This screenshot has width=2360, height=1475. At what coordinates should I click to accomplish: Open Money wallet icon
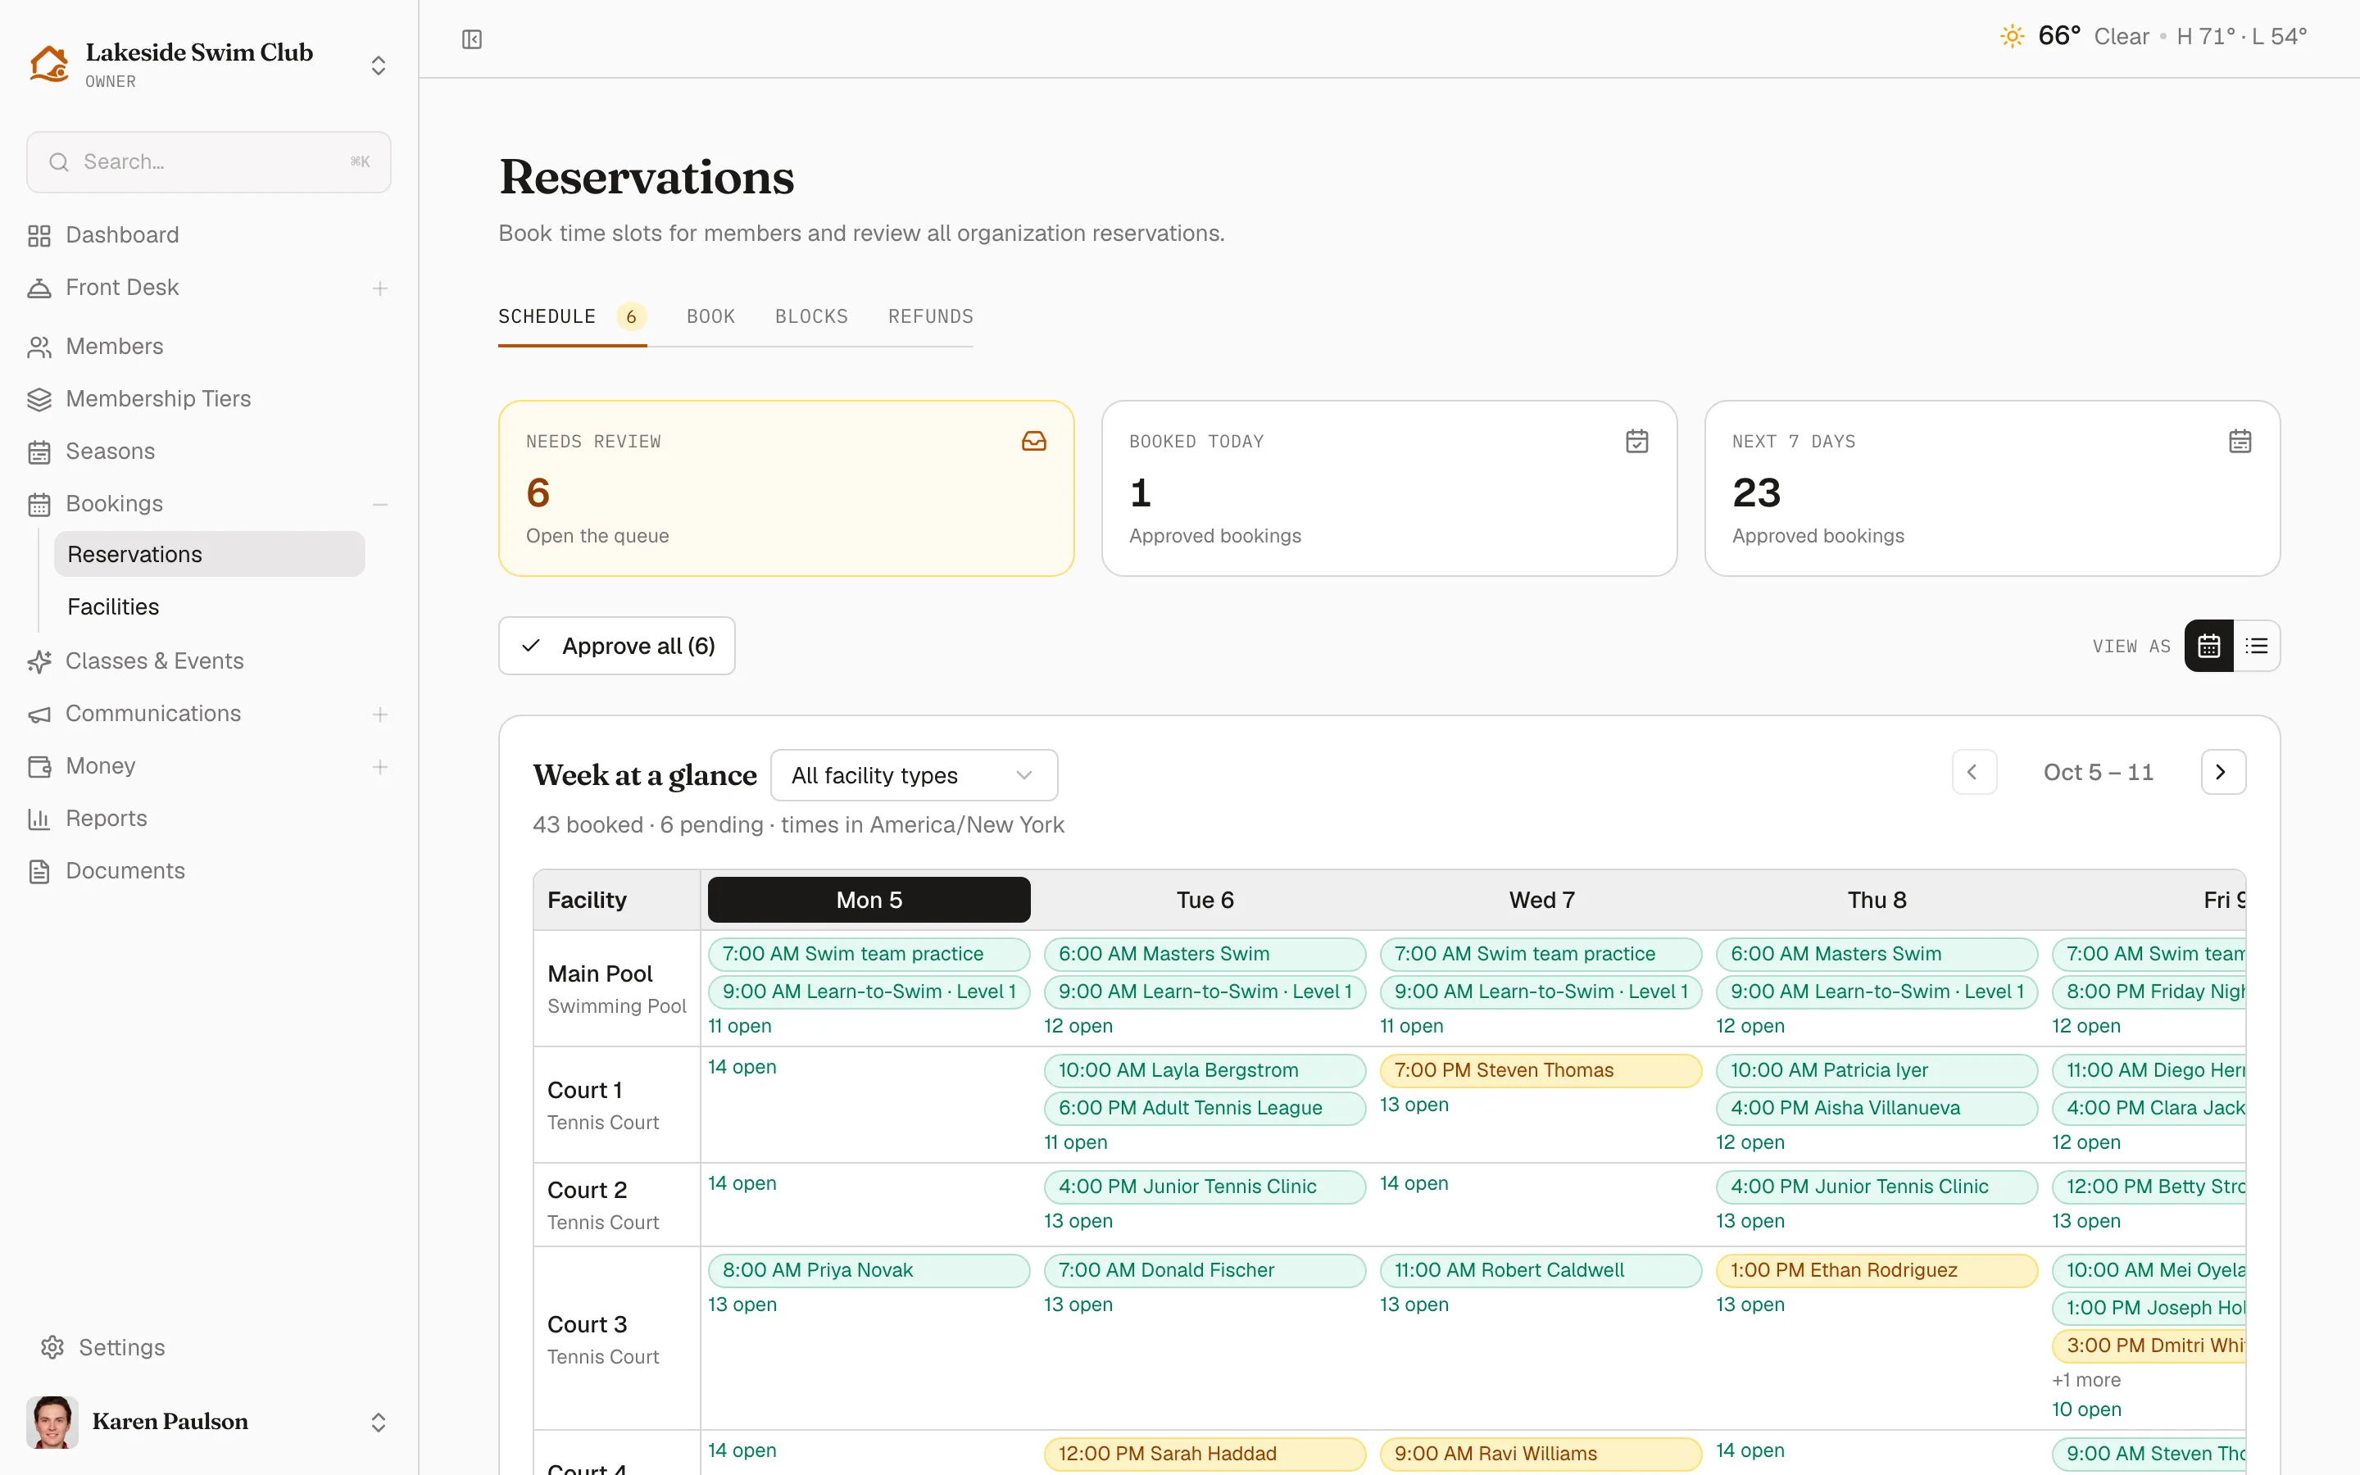point(39,767)
